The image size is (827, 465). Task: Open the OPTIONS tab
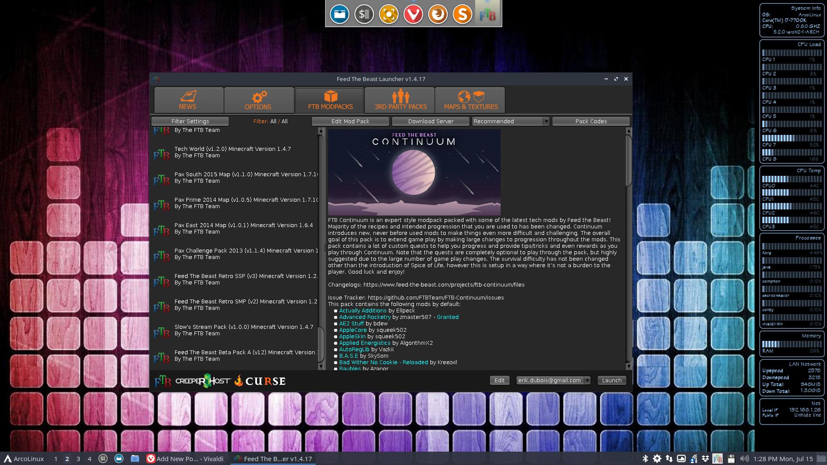tap(258, 100)
